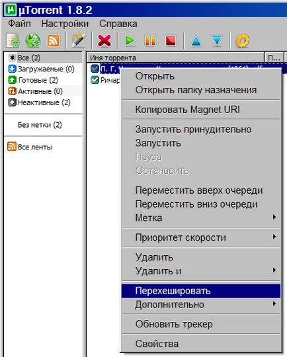Open the Настройки menu
The width and height of the screenshot is (287, 357).
[65, 24]
